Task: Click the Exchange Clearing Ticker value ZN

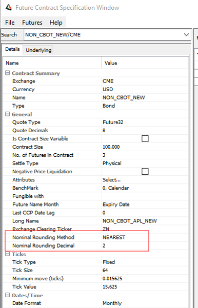Action: 106,229
